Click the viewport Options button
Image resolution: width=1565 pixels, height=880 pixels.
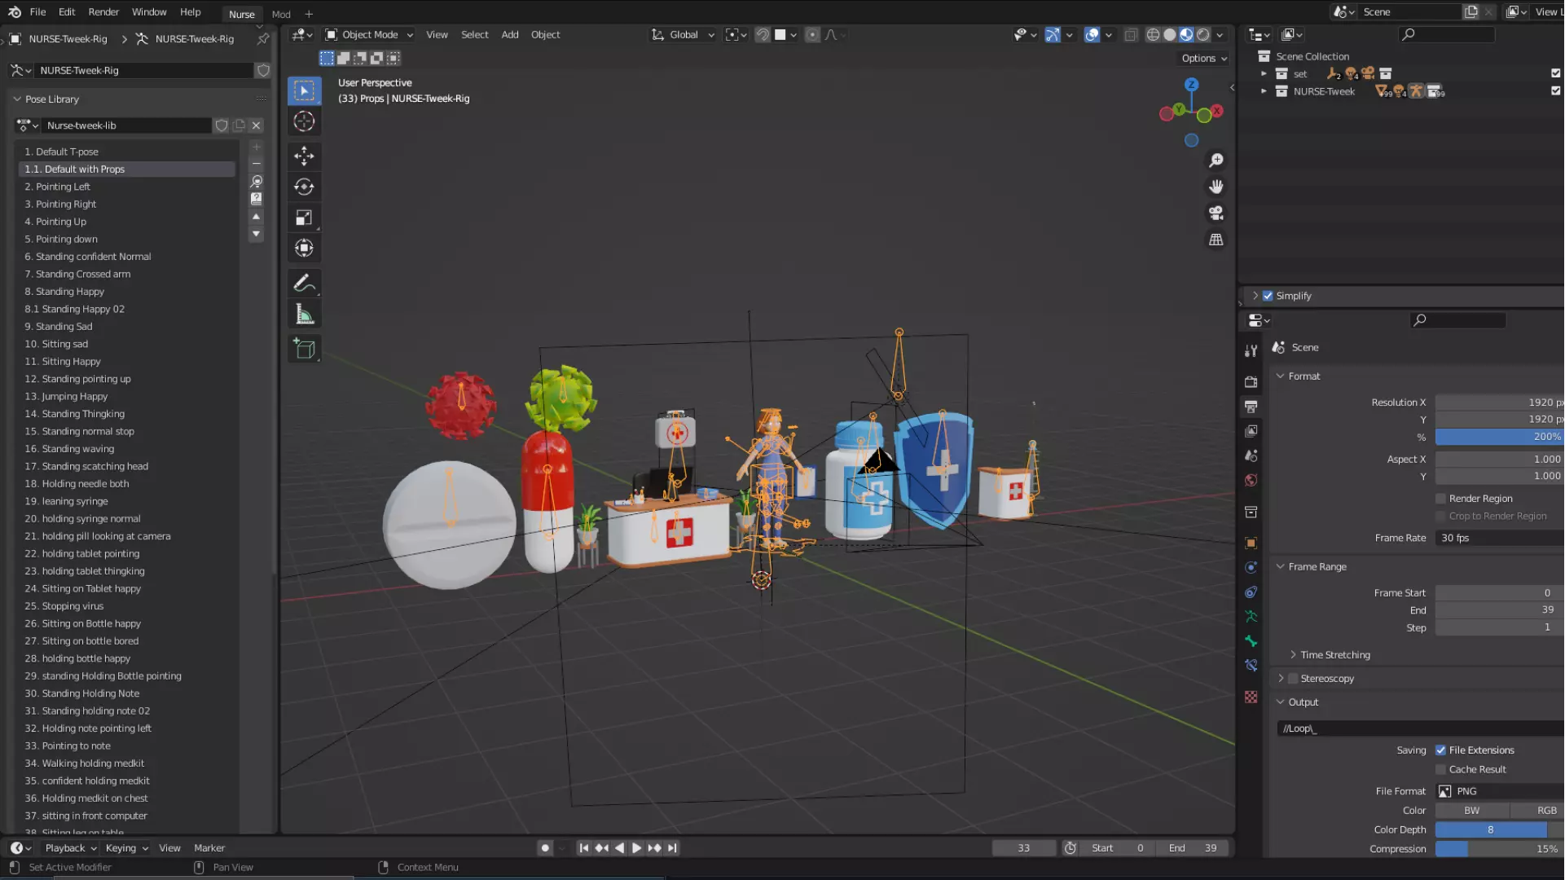[x=1204, y=58]
